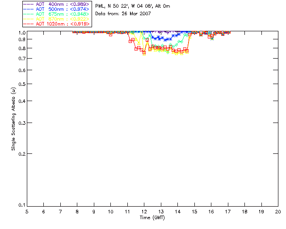Click the 0.2 y-axis tick label
This screenshot has width=286, height=229.
point(22,154)
